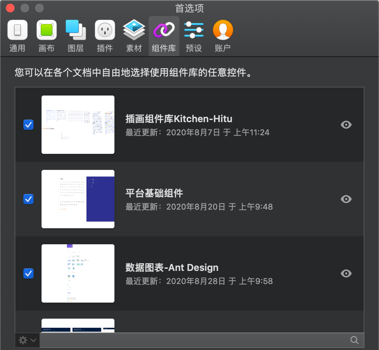Open the 素材 (Data) preferences tab
Viewport: 379px width, 350px height.
tap(134, 36)
